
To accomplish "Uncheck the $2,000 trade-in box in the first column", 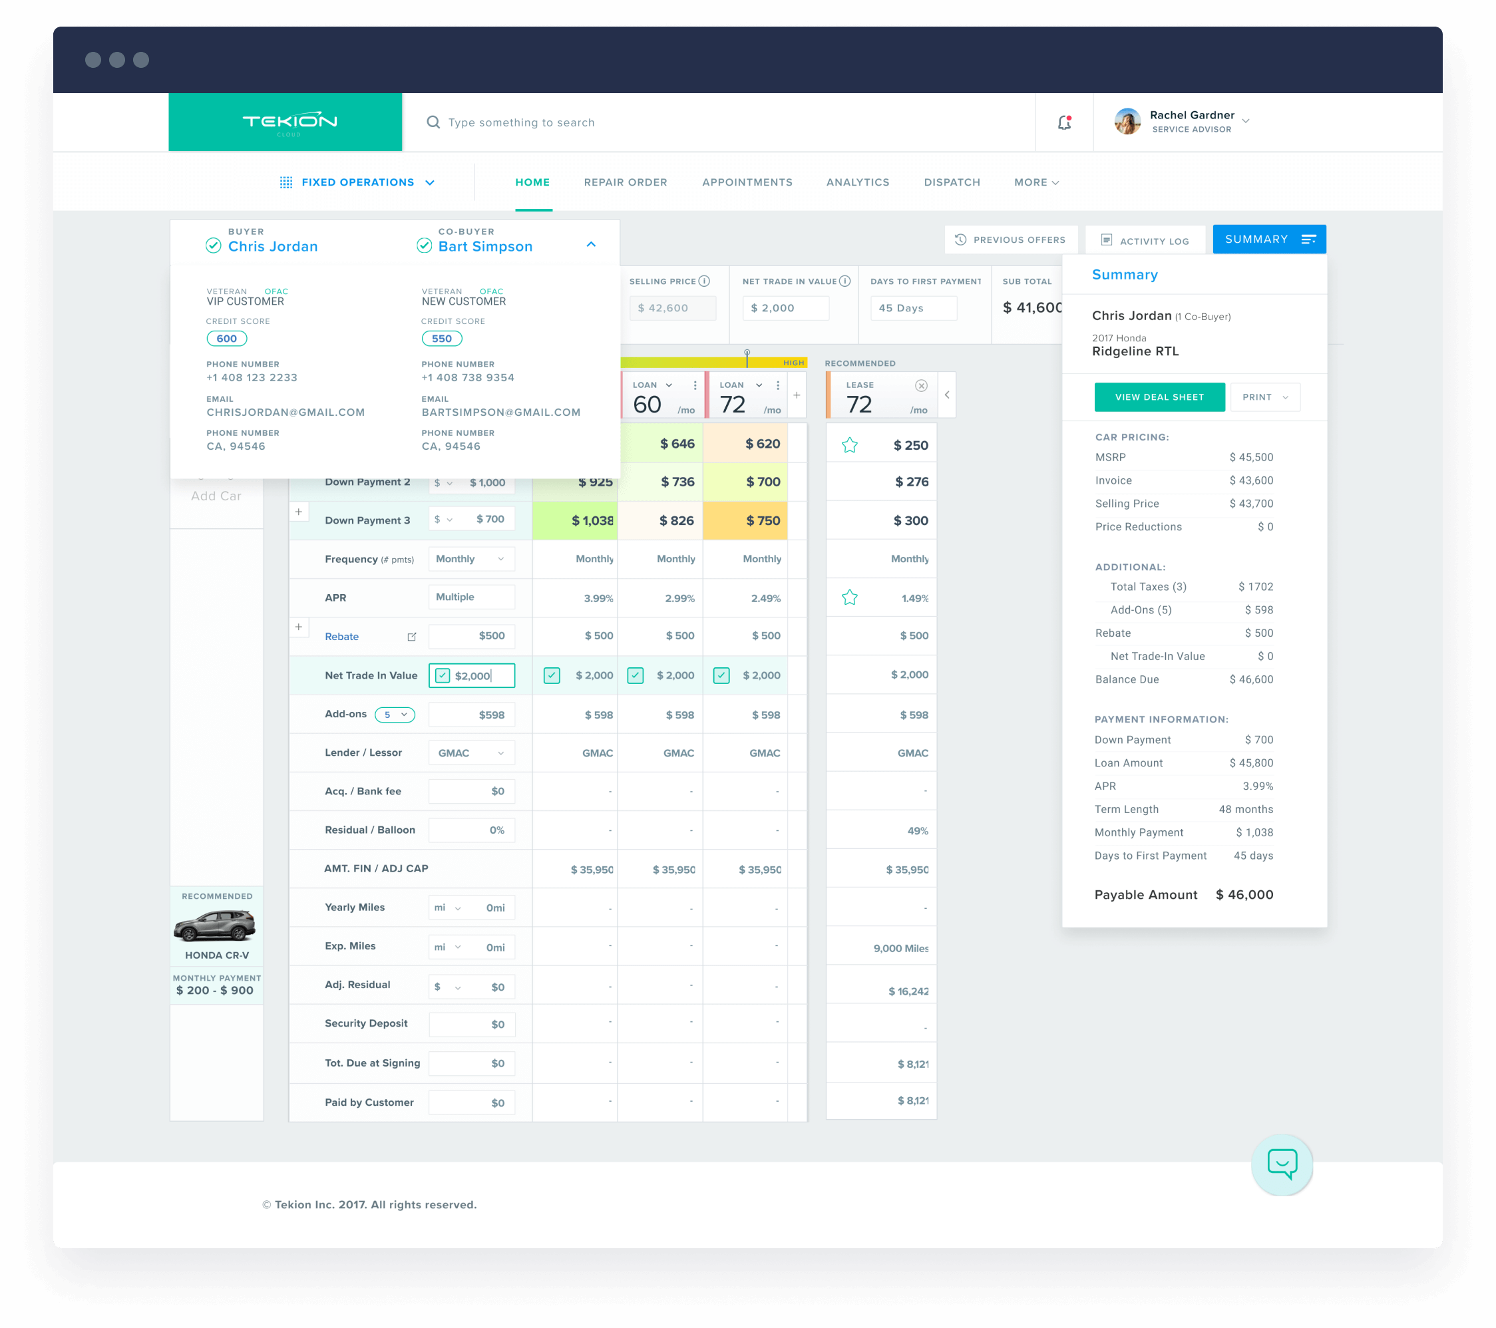I will pos(552,675).
